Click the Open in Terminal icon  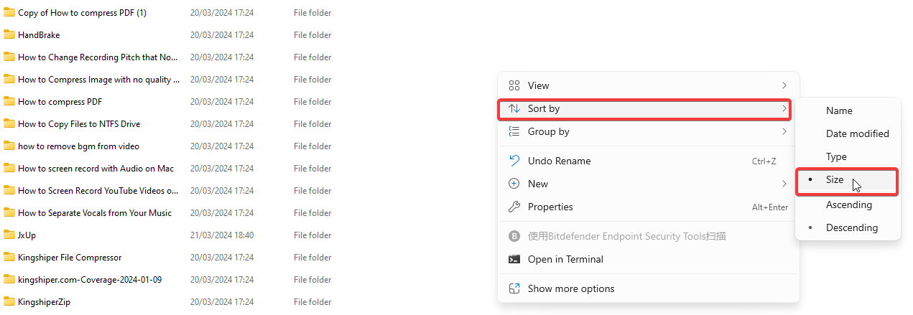[514, 259]
